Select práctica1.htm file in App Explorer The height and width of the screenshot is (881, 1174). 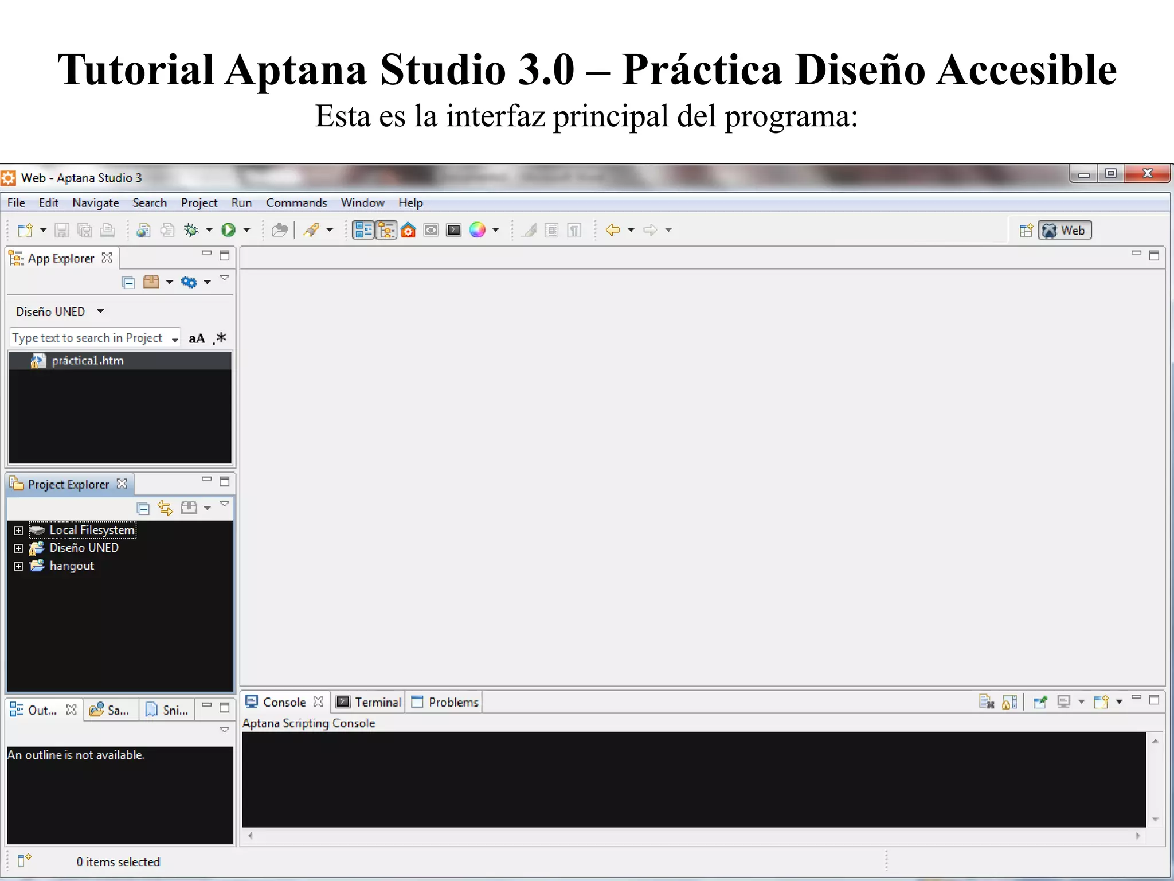coord(87,361)
